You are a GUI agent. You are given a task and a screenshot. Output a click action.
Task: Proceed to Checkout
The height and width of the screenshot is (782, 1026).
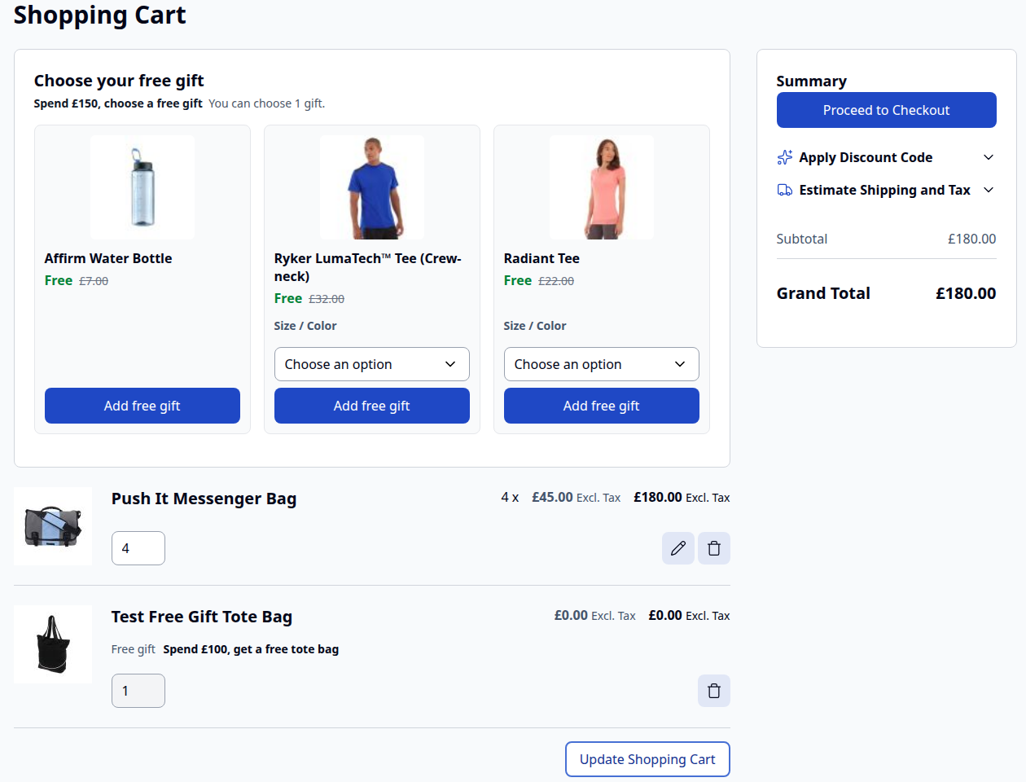(x=887, y=110)
